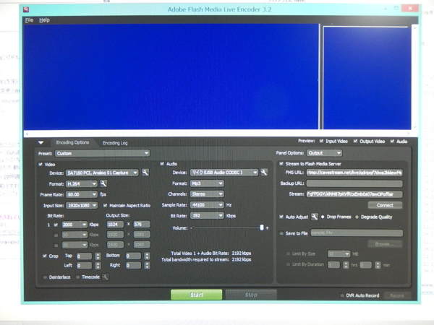Open Panel Options Output dropdown
434x325 pixels.
pyautogui.click(x=324, y=153)
